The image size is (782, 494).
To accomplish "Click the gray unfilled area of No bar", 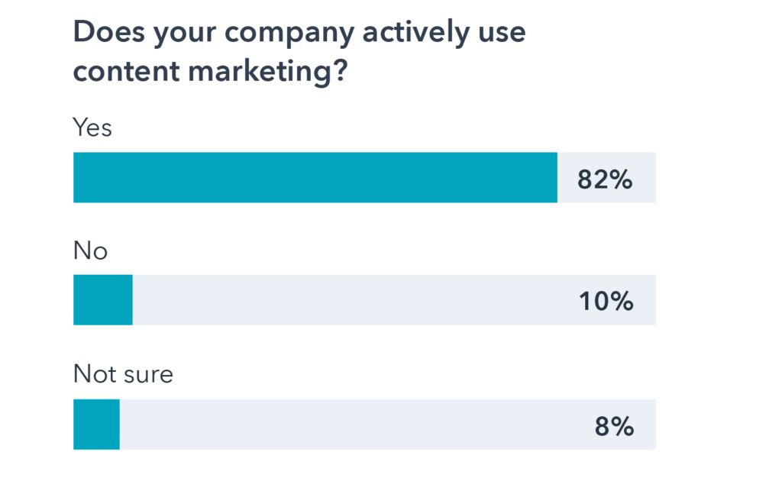I will tap(351, 300).
